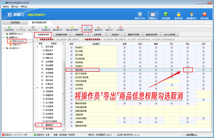This screenshot has width=214, height=138.
Task: Expand the 管理员组(admin) tree node
Action: pos(3,34)
